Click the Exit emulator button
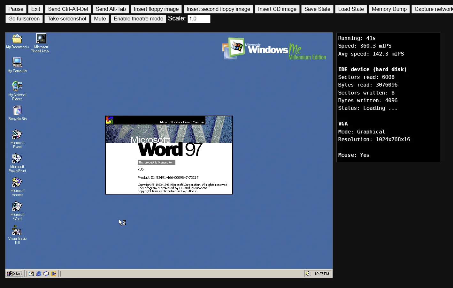Image resolution: width=453 pixels, height=288 pixels. coord(36,9)
